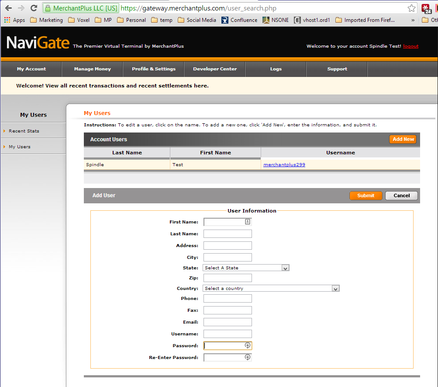The width and height of the screenshot is (438, 387).
Task: Open the Manage Money menu
Action: (x=93, y=69)
